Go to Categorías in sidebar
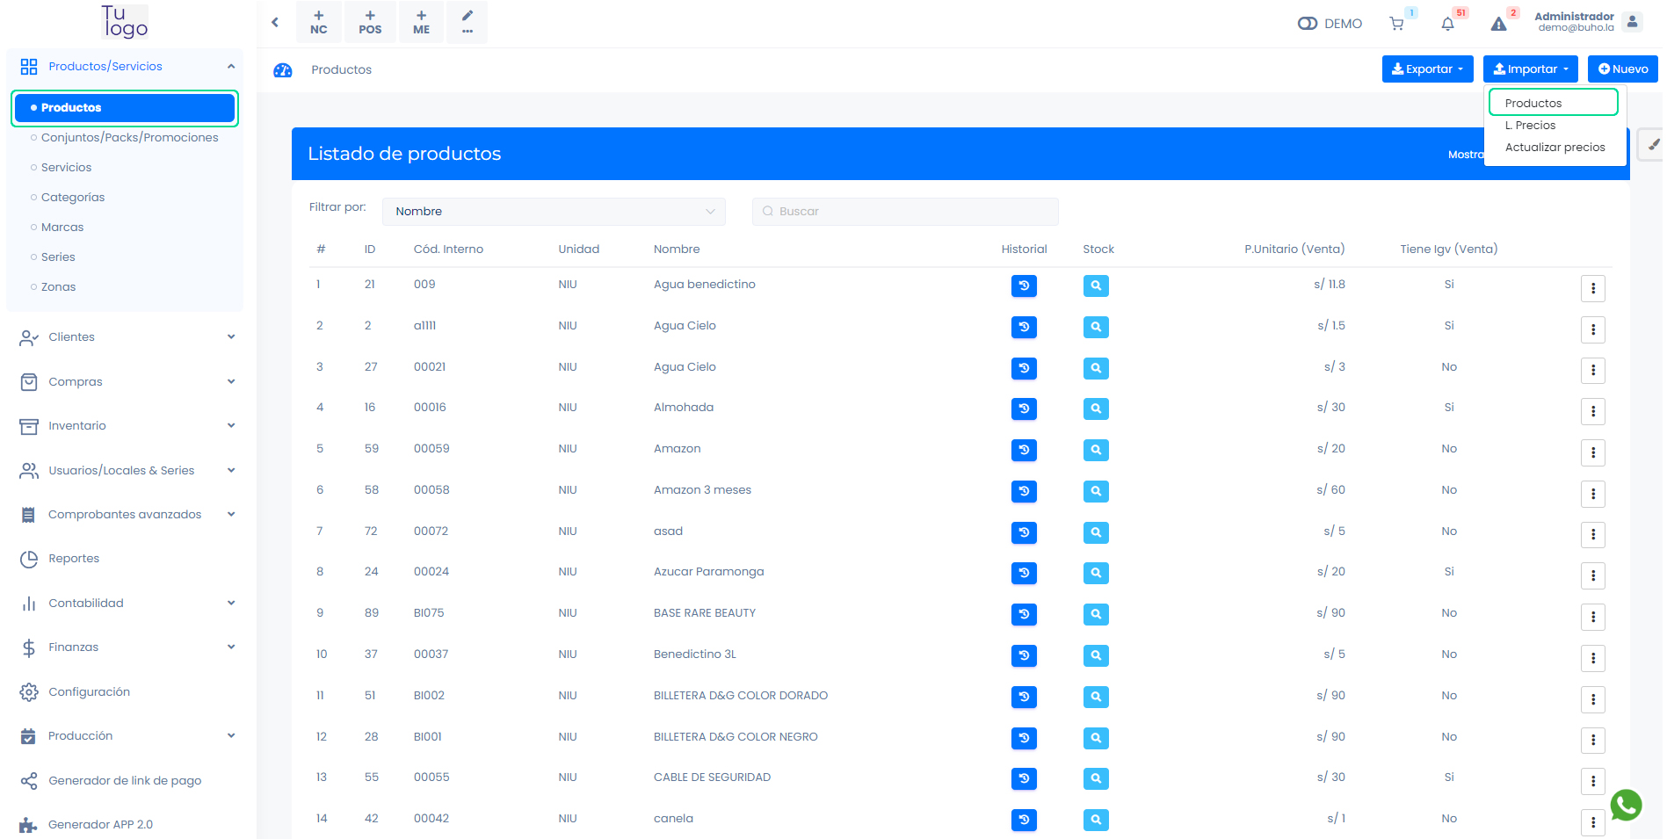 tap(73, 198)
